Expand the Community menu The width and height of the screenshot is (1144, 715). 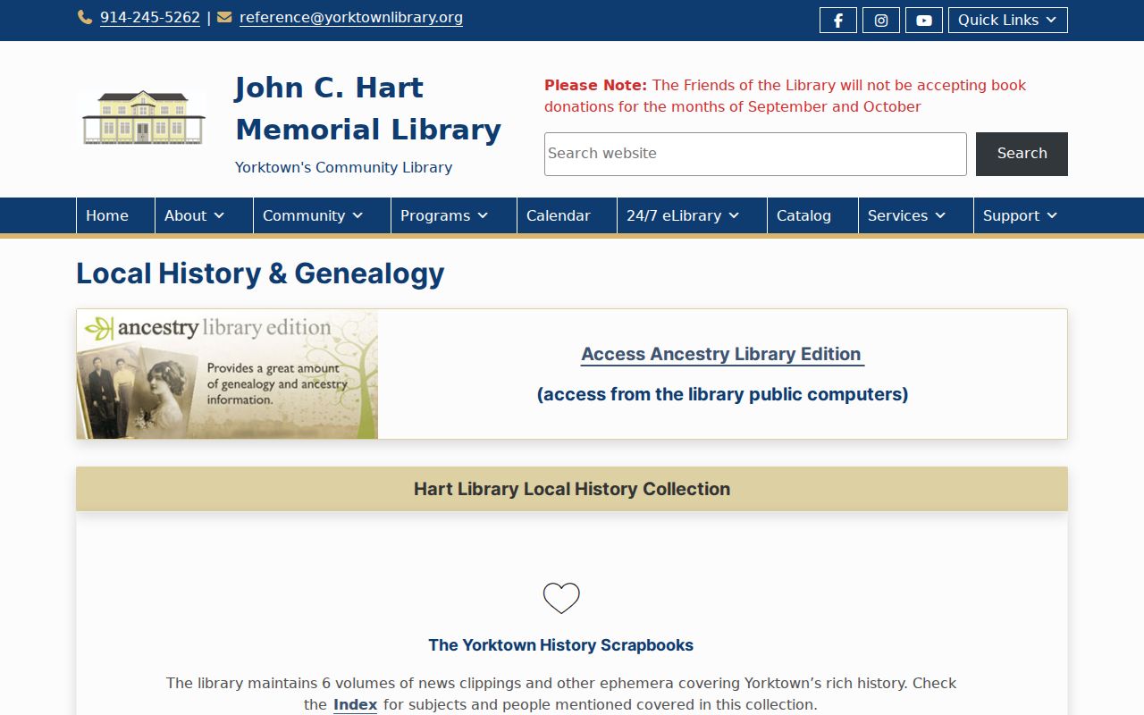click(322, 215)
